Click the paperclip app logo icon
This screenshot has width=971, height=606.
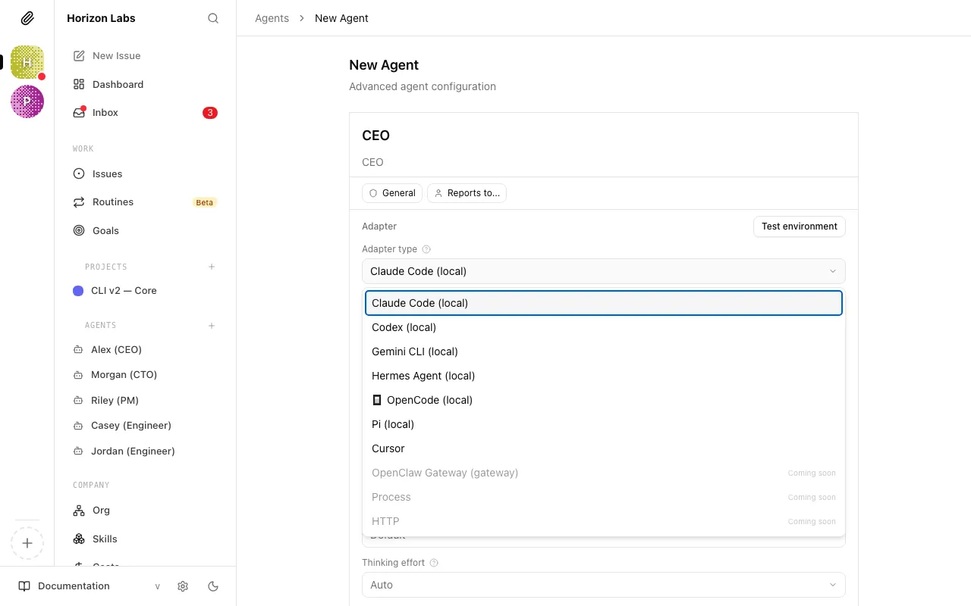27,18
